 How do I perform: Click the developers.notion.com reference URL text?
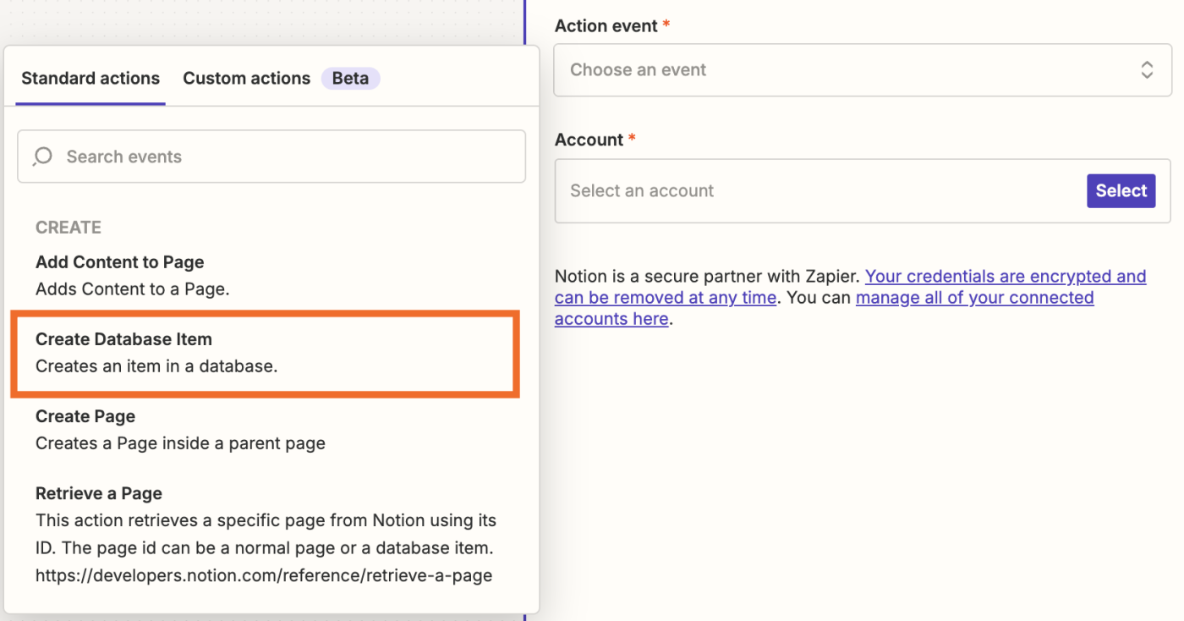click(x=264, y=575)
